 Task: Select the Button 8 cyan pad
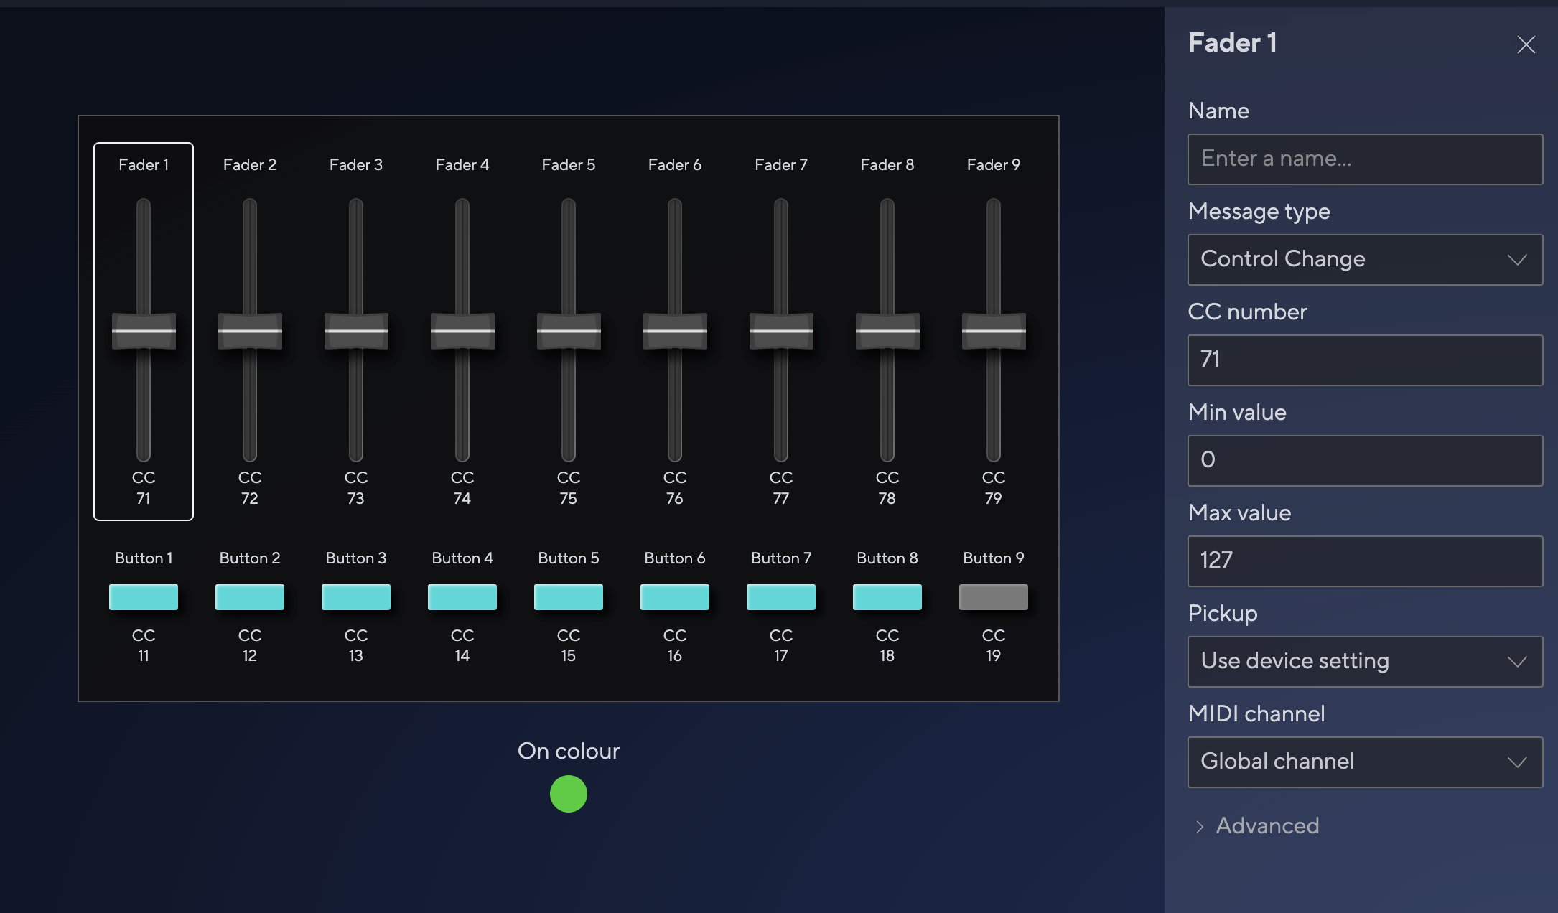pos(887,597)
